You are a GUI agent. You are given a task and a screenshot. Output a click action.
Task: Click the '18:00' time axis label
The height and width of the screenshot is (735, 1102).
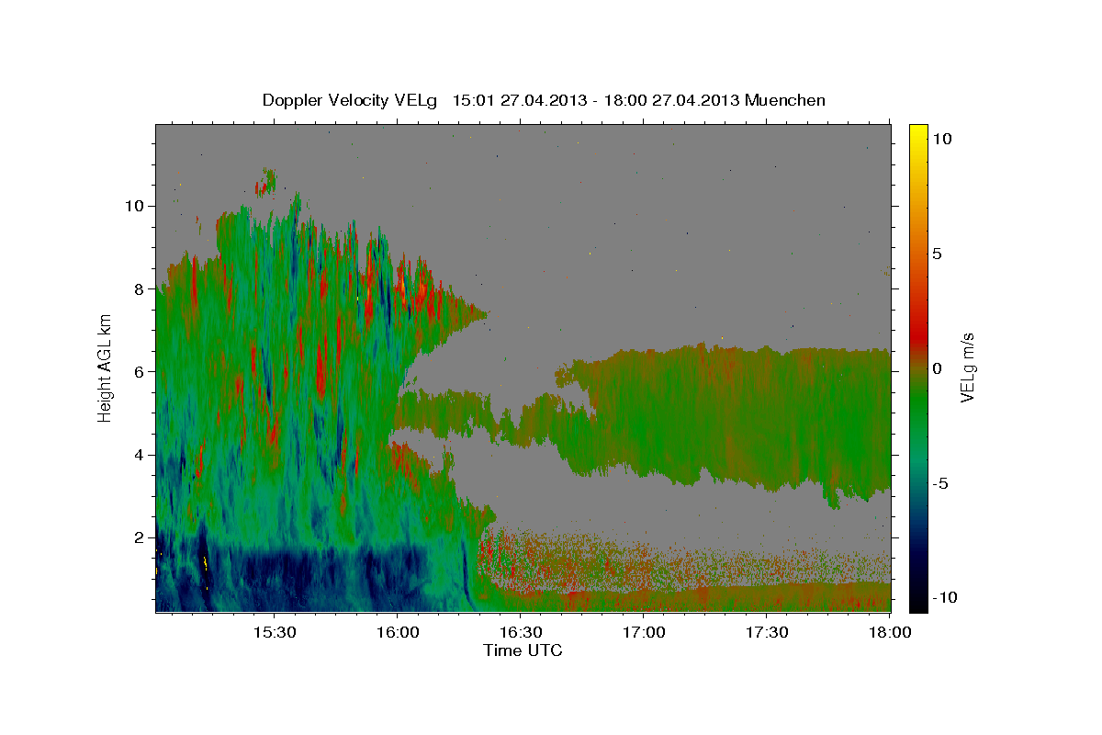click(x=891, y=632)
